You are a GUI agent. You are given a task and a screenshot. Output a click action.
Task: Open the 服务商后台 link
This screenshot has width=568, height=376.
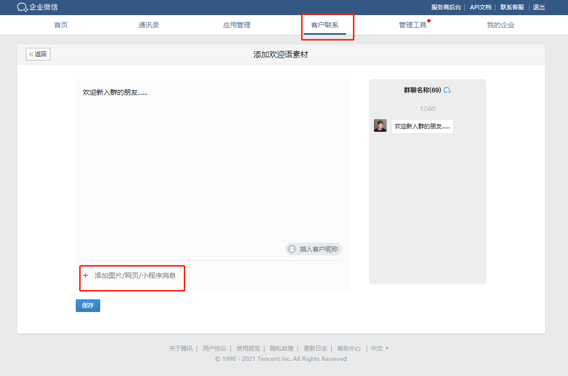tap(446, 7)
